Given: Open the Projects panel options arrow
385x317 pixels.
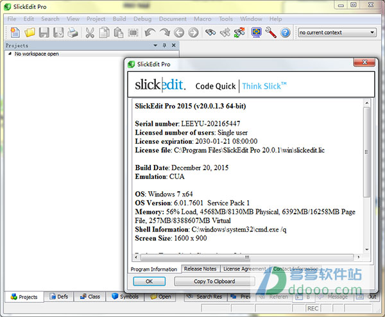Looking at the screenshot, I should point(155,46).
